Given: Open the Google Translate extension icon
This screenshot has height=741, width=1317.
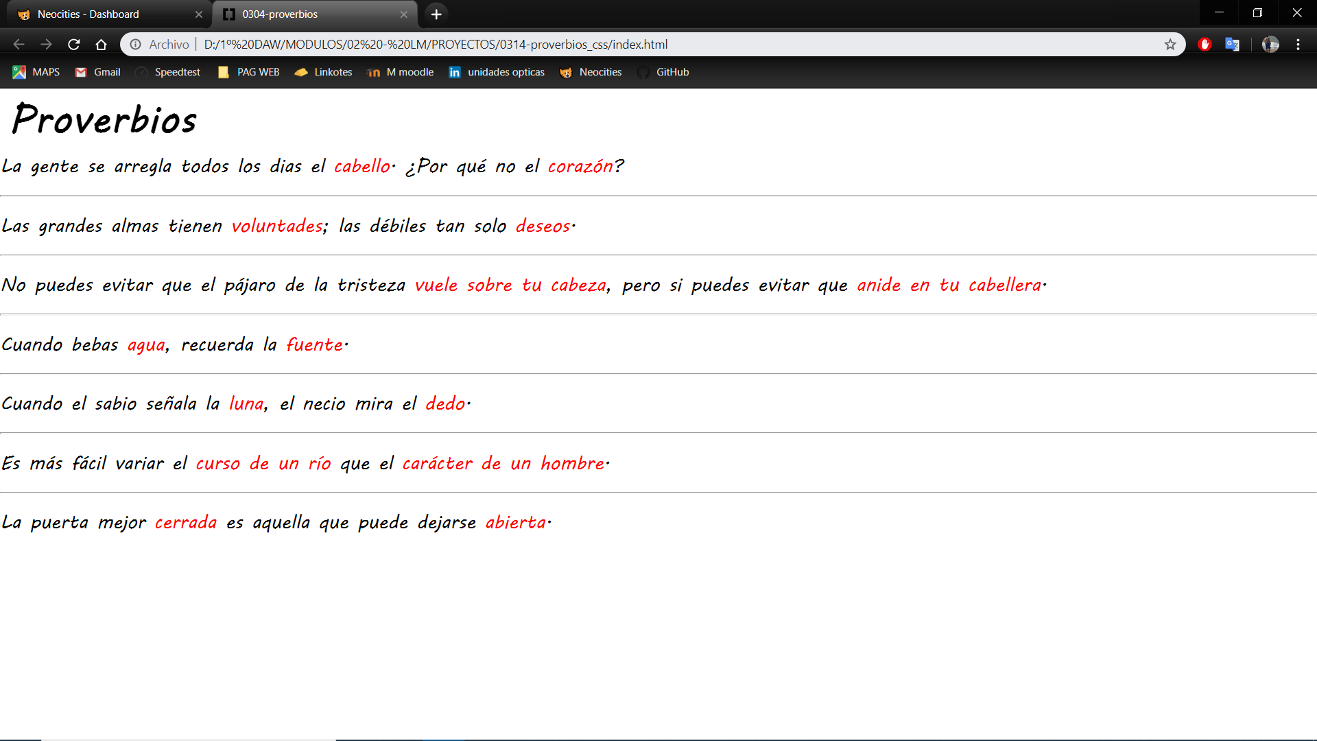Looking at the screenshot, I should coord(1232,45).
